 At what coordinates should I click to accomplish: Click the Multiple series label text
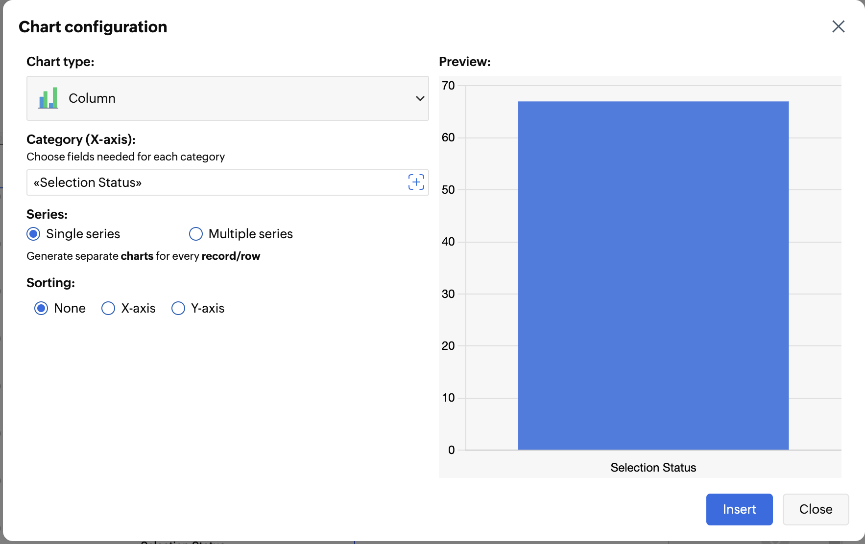point(250,234)
